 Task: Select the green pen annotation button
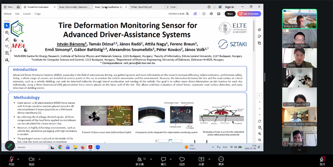pyautogui.click(x=10, y=146)
